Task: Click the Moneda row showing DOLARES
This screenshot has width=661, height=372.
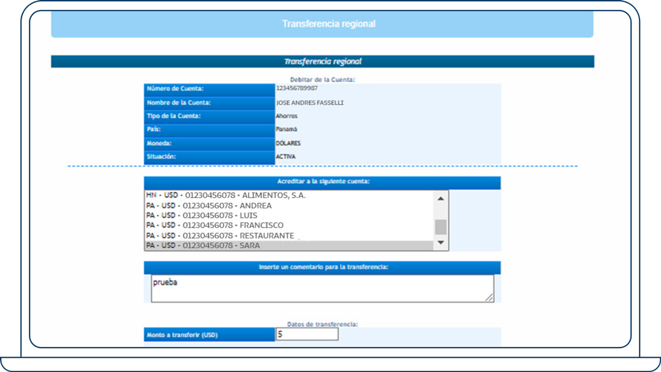Action: 184,143
